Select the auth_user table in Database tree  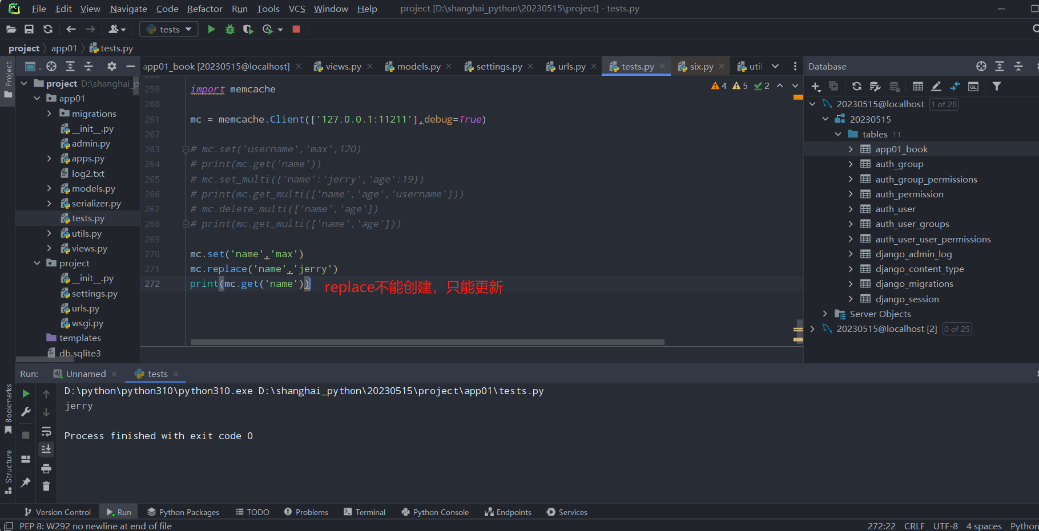895,209
